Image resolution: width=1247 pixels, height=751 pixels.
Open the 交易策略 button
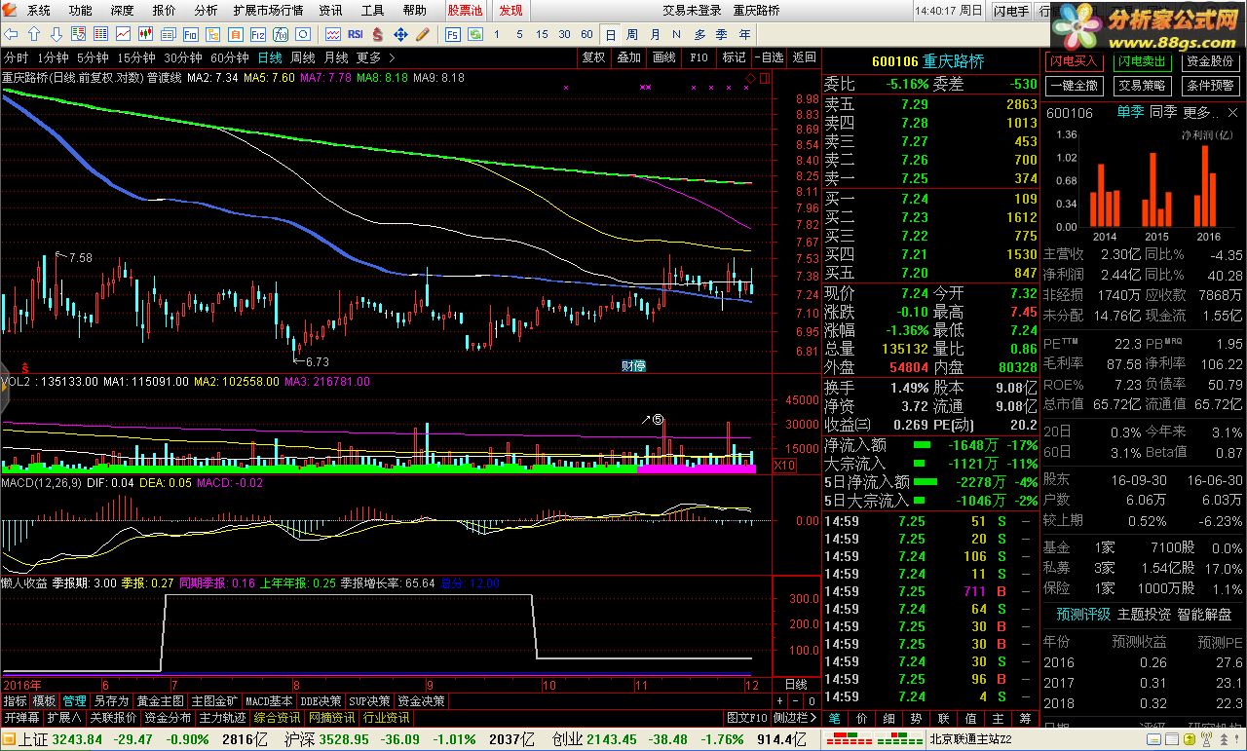(1142, 85)
